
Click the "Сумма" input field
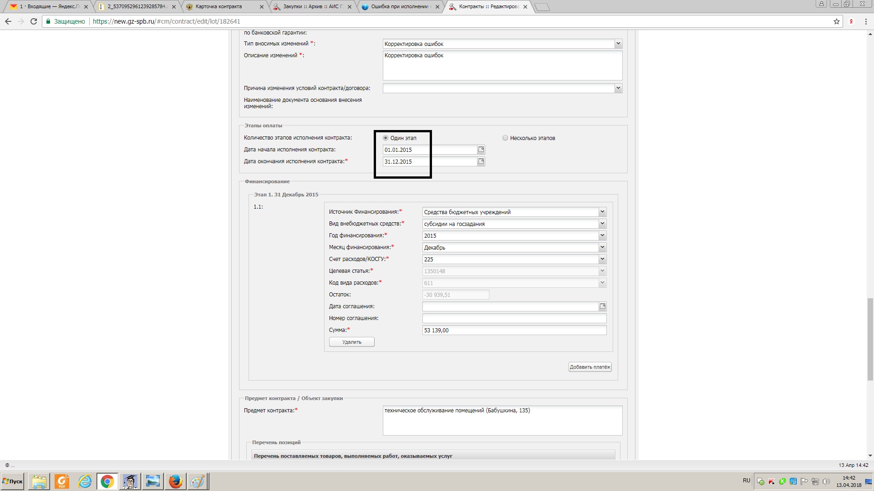point(514,330)
